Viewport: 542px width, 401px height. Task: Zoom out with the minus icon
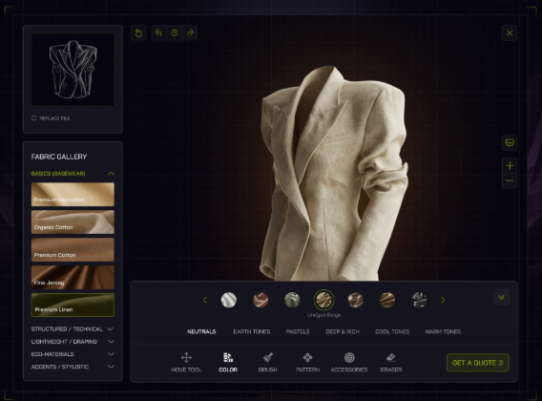pyautogui.click(x=510, y=180)
